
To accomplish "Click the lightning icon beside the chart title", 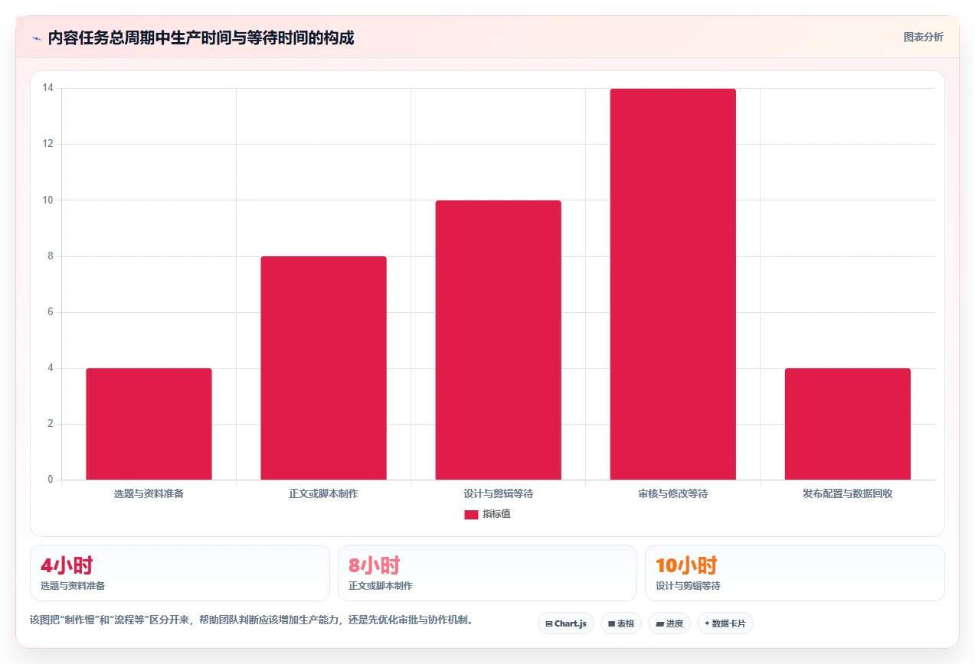I will pyautogui.click(x=36, y=38).
